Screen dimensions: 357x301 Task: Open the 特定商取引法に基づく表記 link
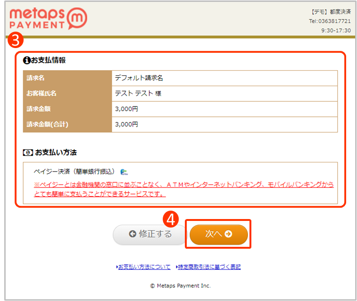click(x=208, y=267)
